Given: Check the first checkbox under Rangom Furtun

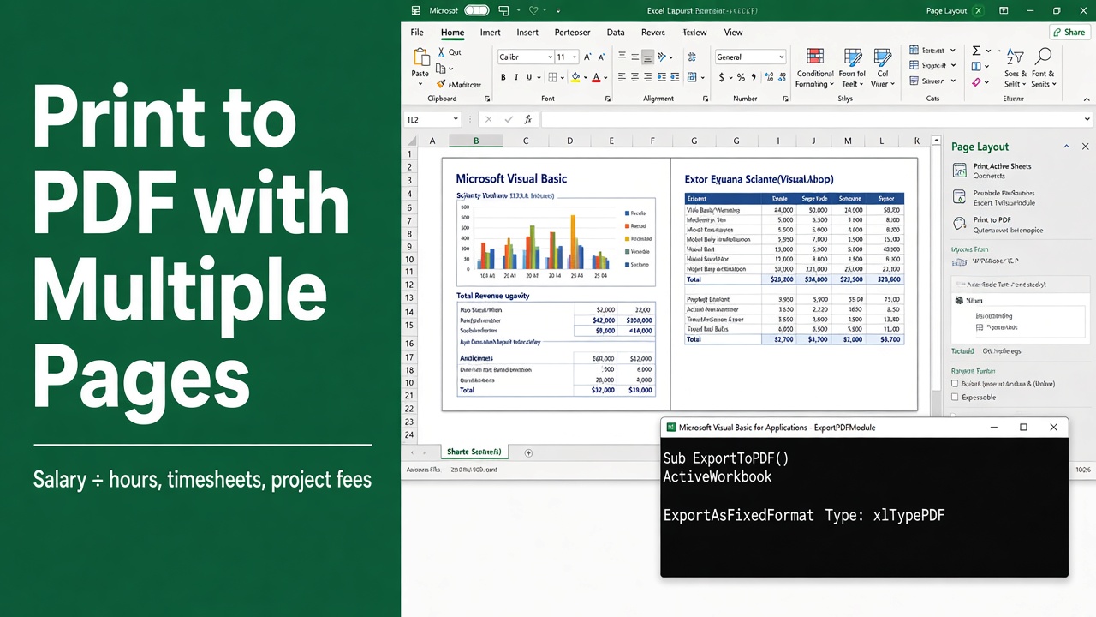Looking at the screenshot, I should (x=956, y=384).
